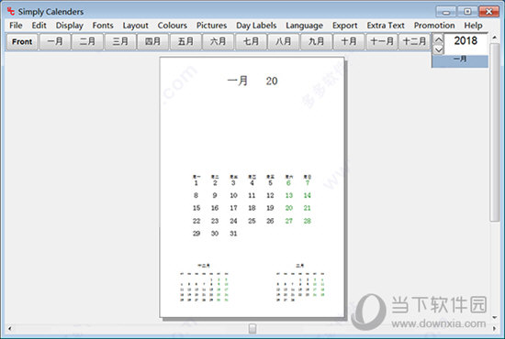Switch to the 十一月 month button
The height and width of the screenshot is (339, 505).
[x=382, y=42]
